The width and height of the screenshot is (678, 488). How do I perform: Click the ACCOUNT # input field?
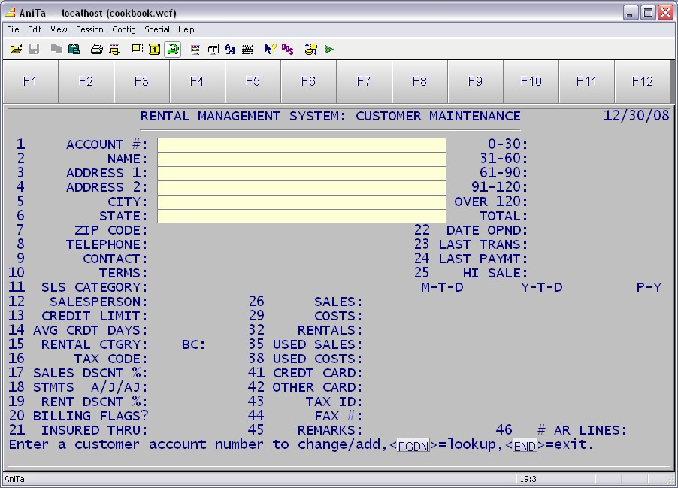click(301, 144)
